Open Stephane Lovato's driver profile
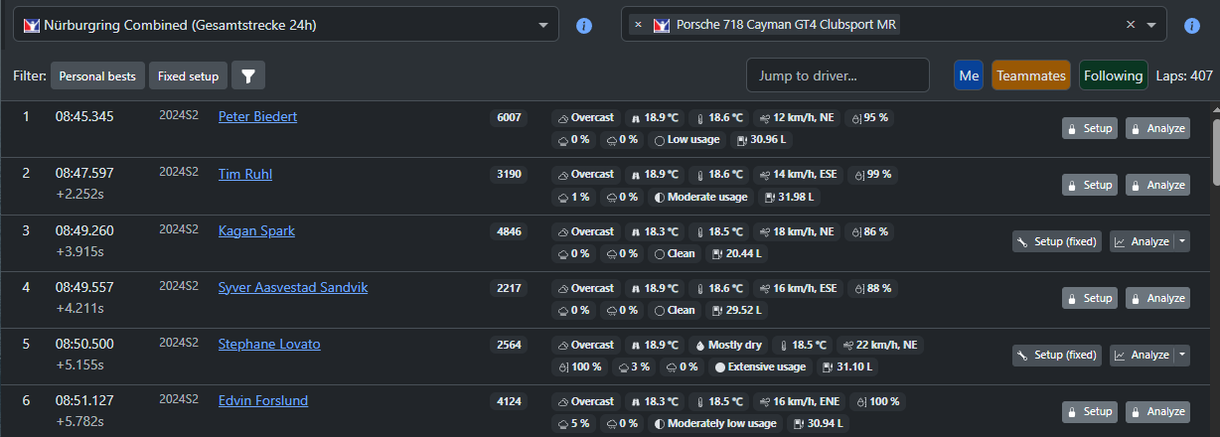 click(269, 344)
